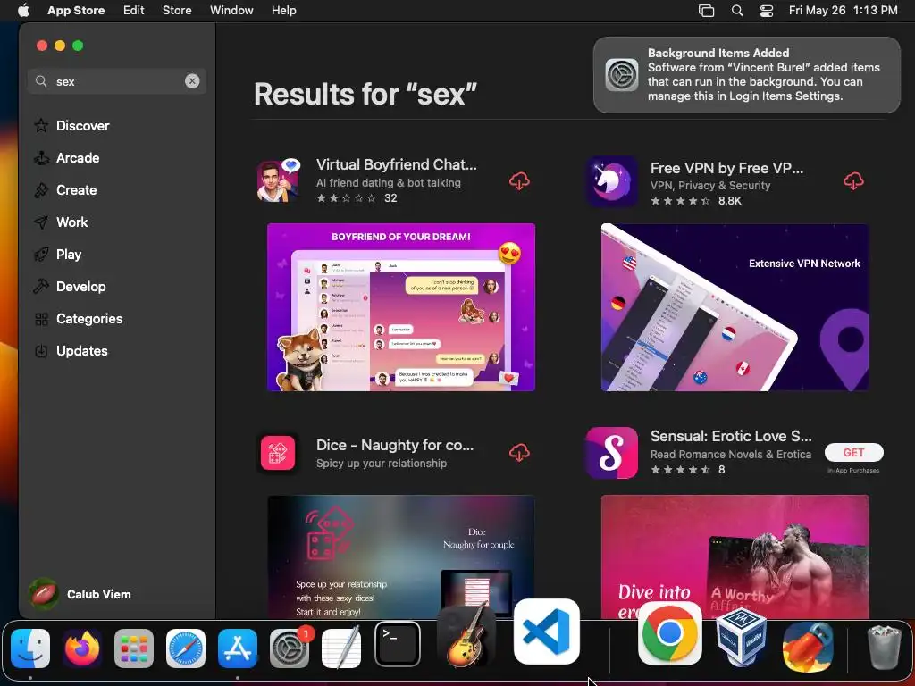Open Launchpad from the Dock

click(x=134, y=648)
